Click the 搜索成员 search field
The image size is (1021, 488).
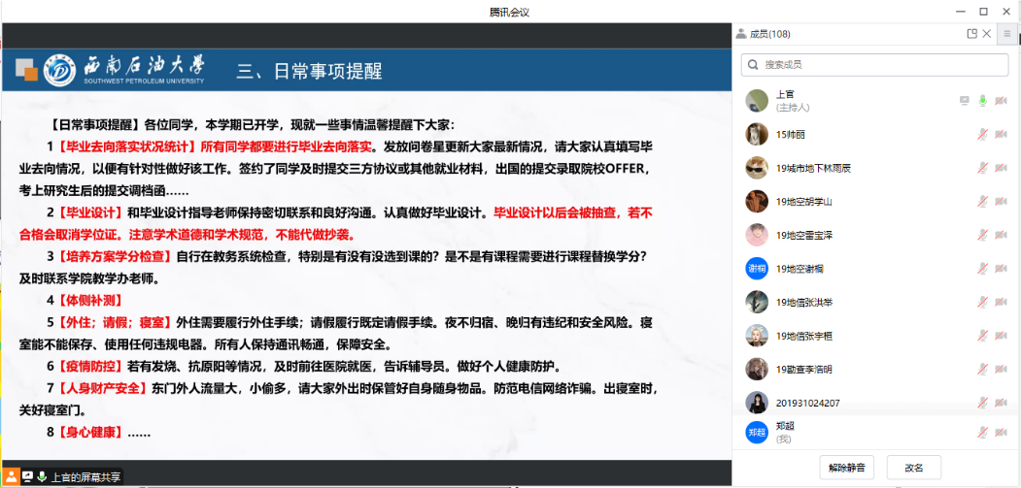[877, 65]
